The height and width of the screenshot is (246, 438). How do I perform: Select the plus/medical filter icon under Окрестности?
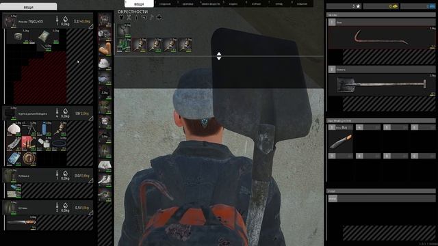(x=159, y=17)
